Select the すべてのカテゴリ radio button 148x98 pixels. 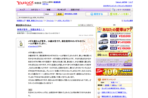18,18
